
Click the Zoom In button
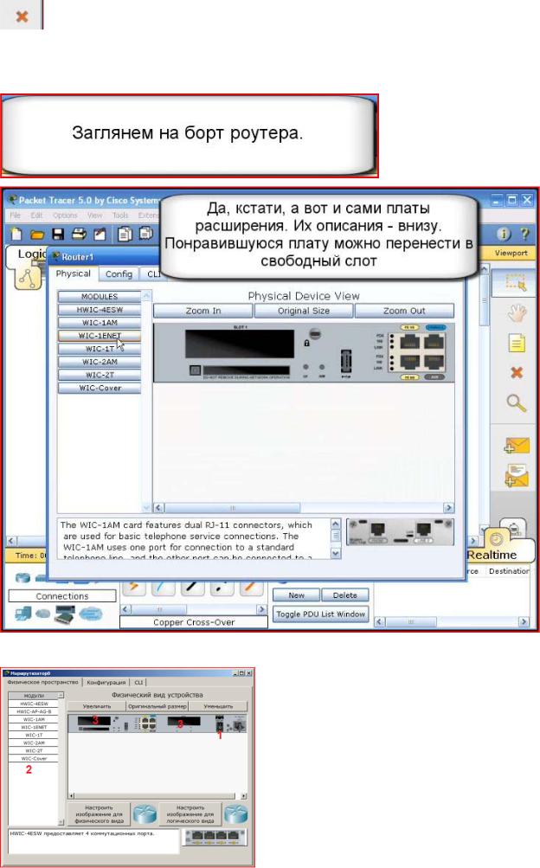tap(203, 311)
